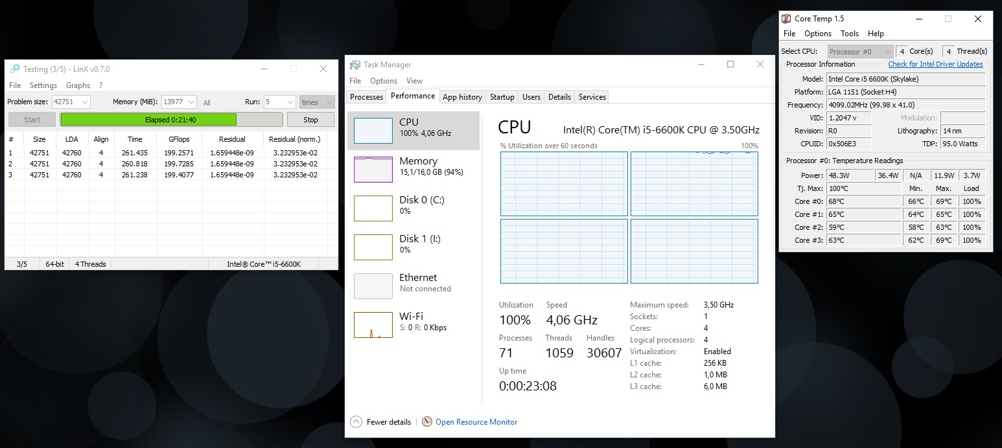Click the LinX elapsed progress bar
Screen dimensions: 1002x448
click(x=171, y=120)
